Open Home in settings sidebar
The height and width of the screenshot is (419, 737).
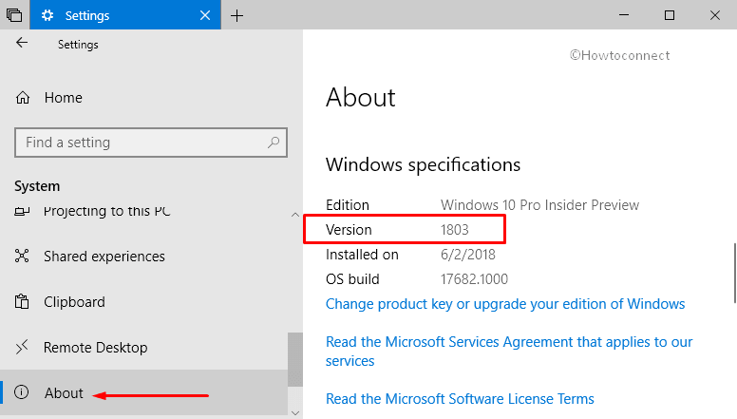(63, 97)
